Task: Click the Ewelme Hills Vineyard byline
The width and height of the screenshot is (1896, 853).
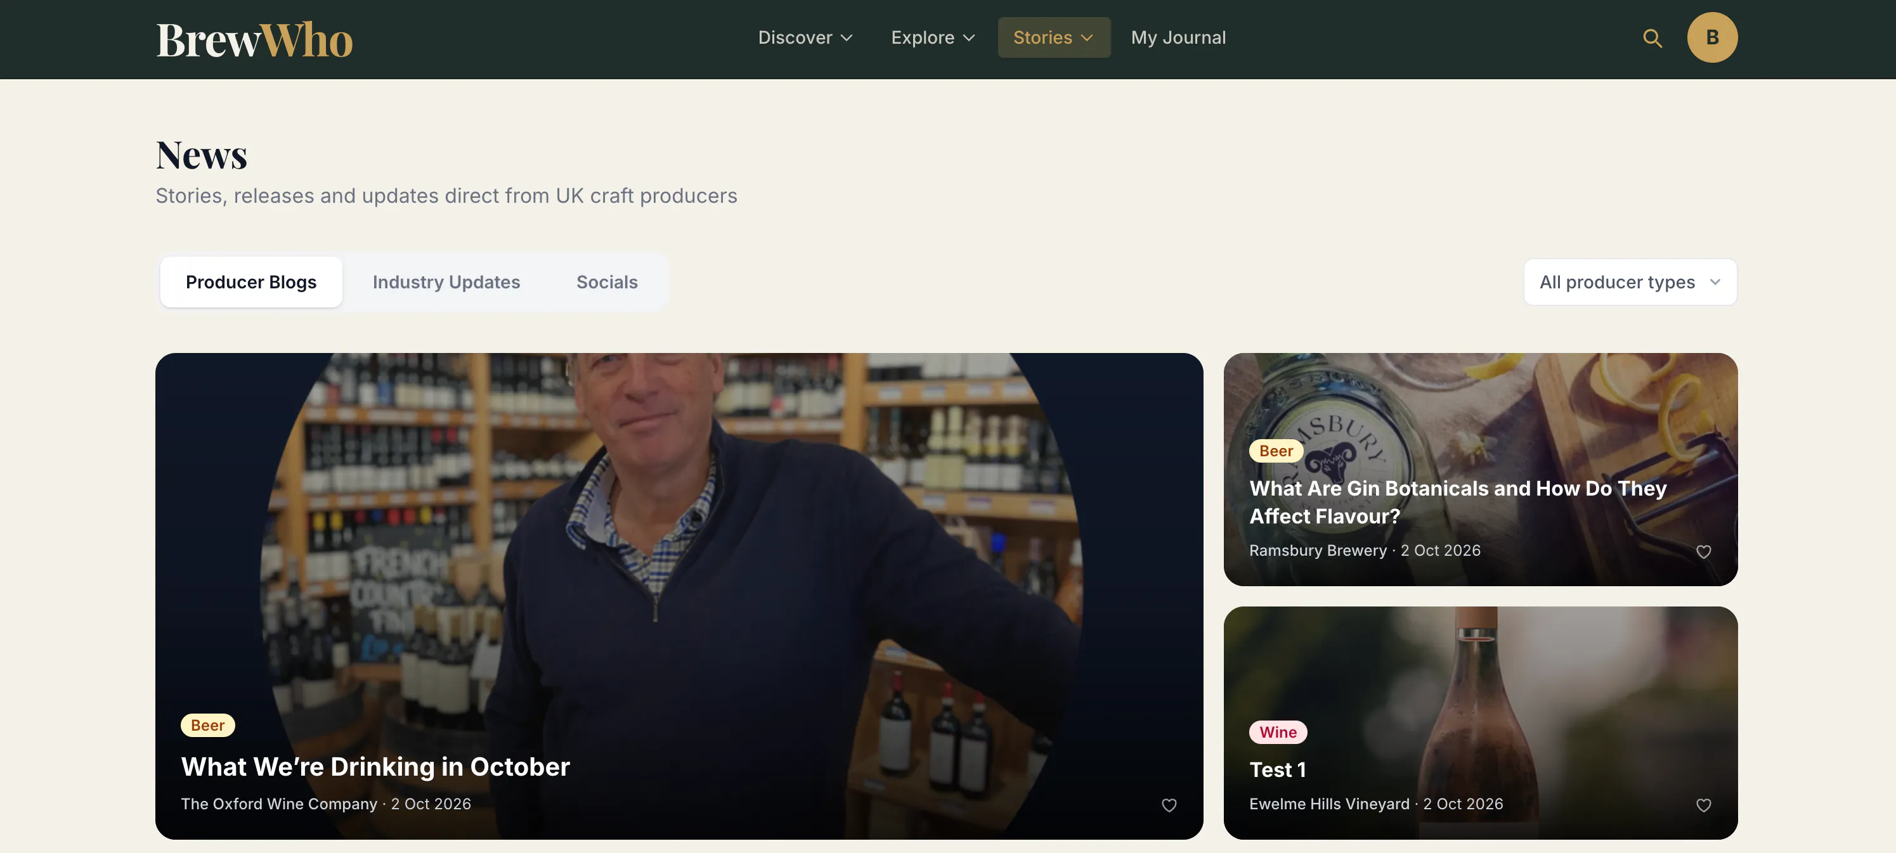Action: [1329, 804]
